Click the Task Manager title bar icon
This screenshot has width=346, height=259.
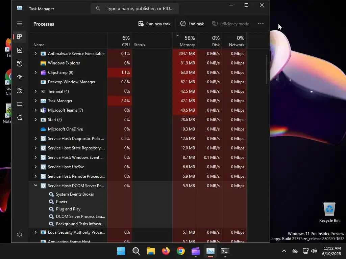coord(20,8)
